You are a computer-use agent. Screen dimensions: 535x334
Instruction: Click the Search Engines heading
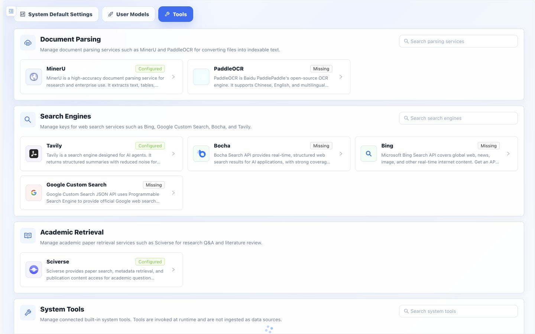(x=66, y=117)
